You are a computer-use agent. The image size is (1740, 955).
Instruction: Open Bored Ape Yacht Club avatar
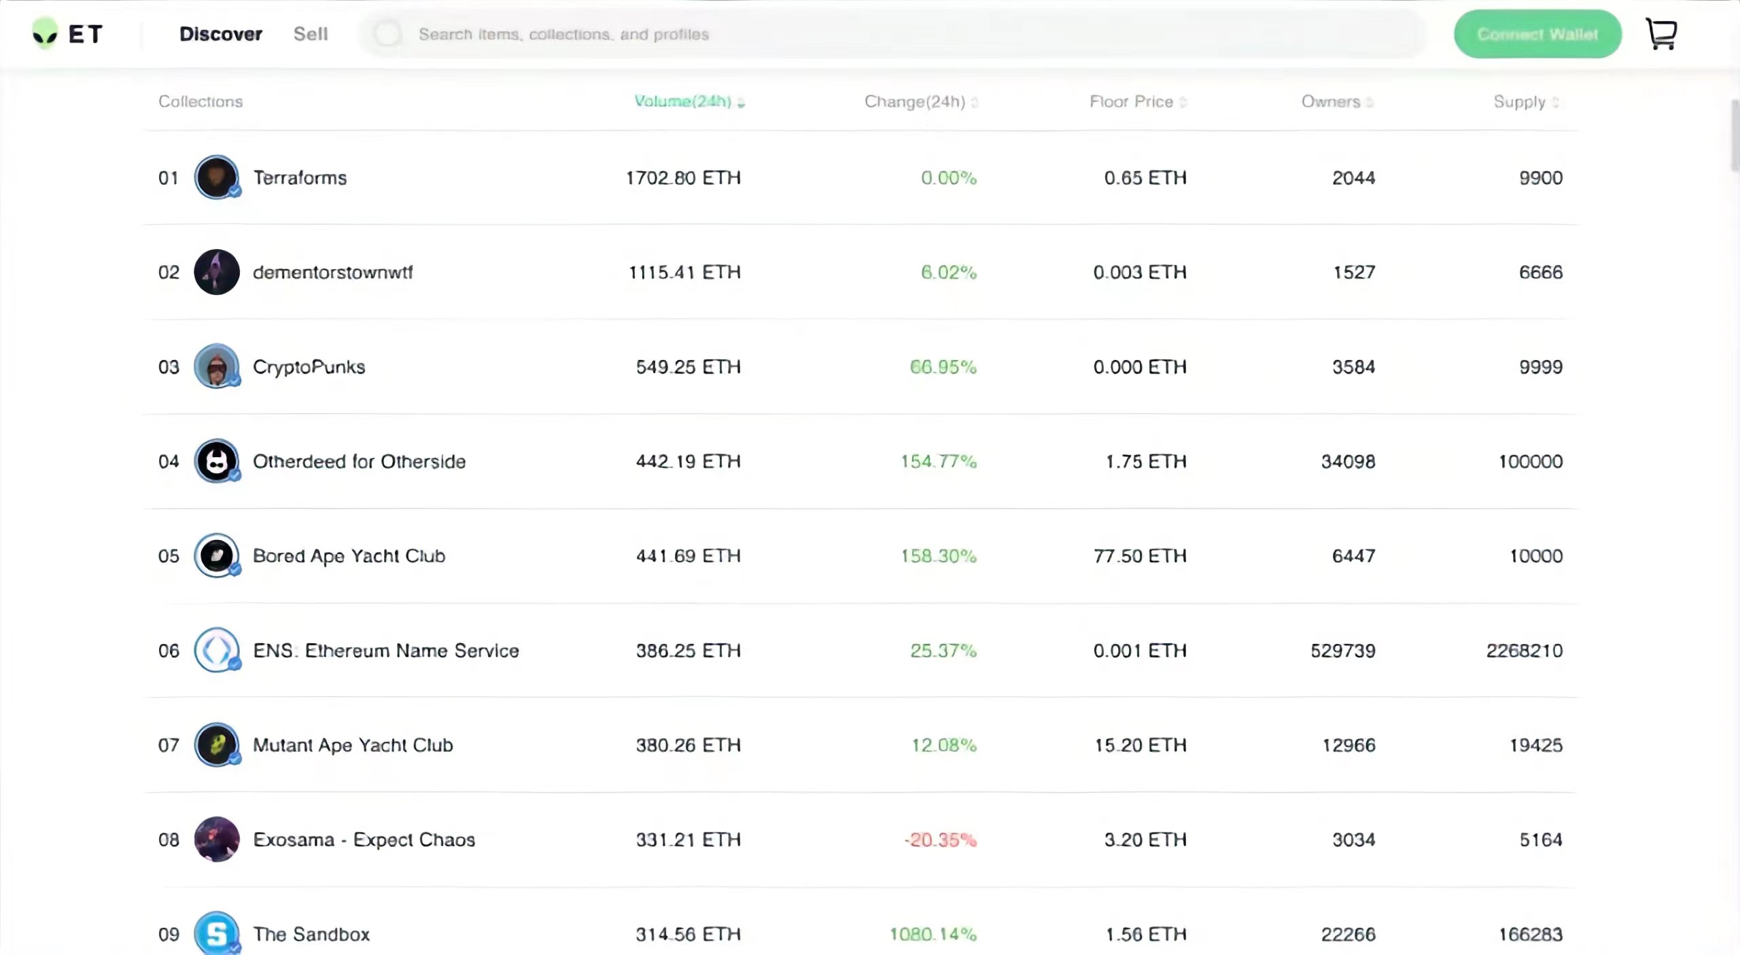pos(217,556)
